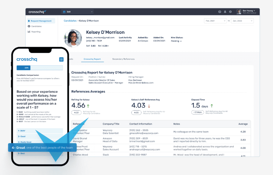The image size is (273, 175).
Task: Go to the Candidates breadcrumb link
Action: [70, 21]
